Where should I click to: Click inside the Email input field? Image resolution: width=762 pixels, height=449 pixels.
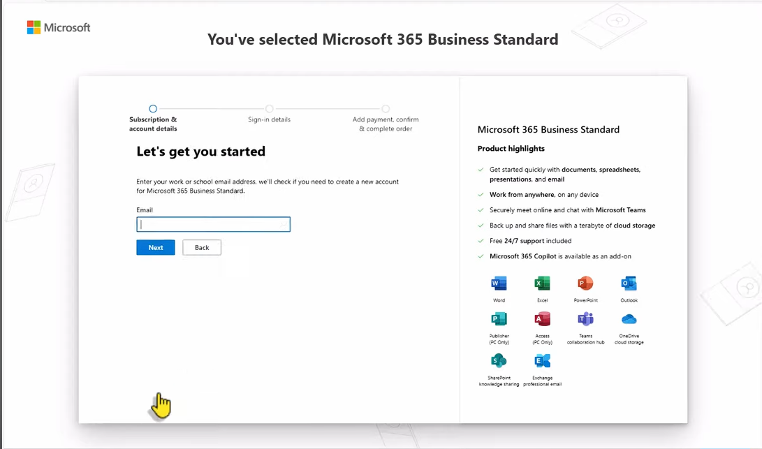(x=213, y=223)
